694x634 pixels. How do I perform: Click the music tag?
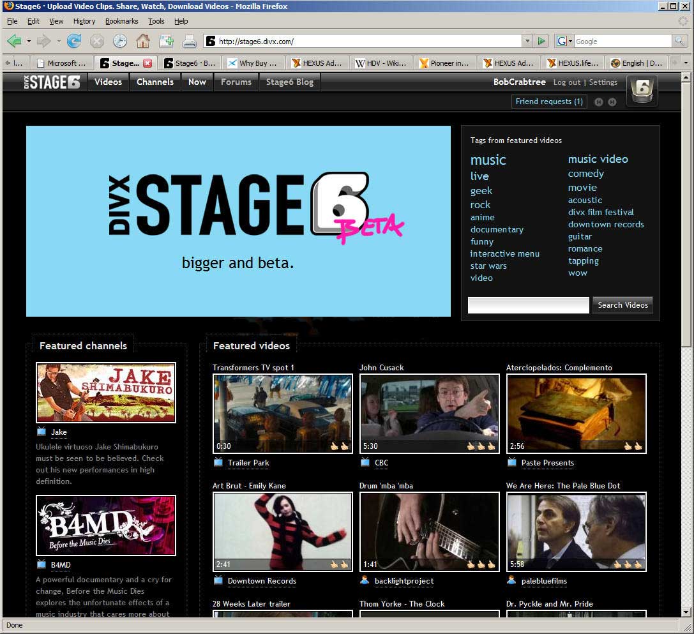tap(488, 160)
